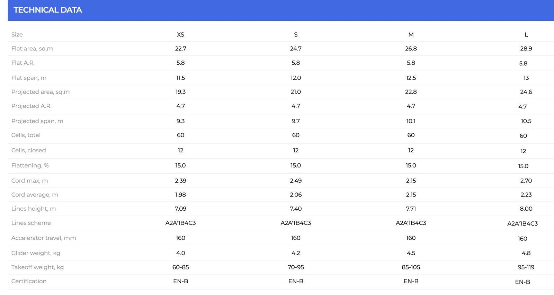Click Lines height value 7.71
This screenshot has height=295, width=554.
[x=411, y=209]
